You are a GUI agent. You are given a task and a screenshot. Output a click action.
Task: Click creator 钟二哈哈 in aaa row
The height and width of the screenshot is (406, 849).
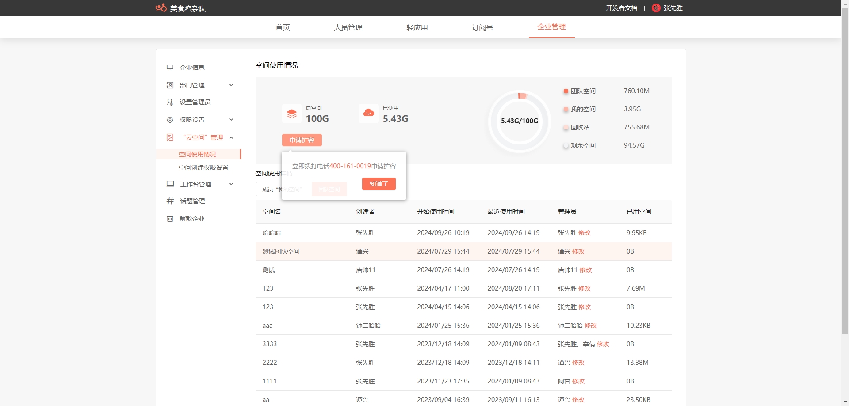(368, 326)
